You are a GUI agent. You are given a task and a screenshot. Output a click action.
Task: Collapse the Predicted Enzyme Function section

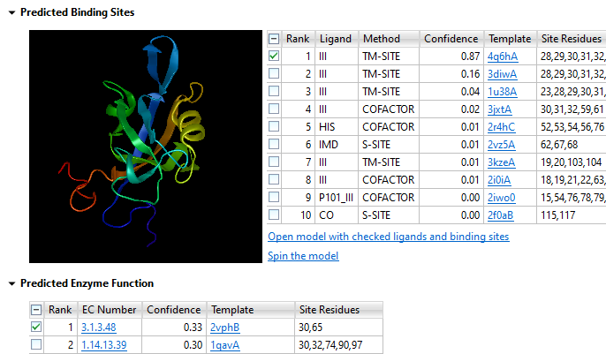tap(12, 283)
